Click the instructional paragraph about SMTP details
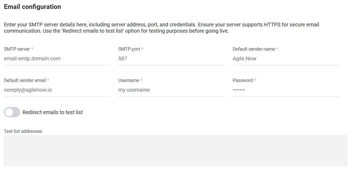The height and width of the screenshot is (171, 354). tap(161, 27)
